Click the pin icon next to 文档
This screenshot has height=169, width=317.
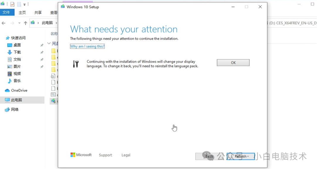tap(42, 59)
